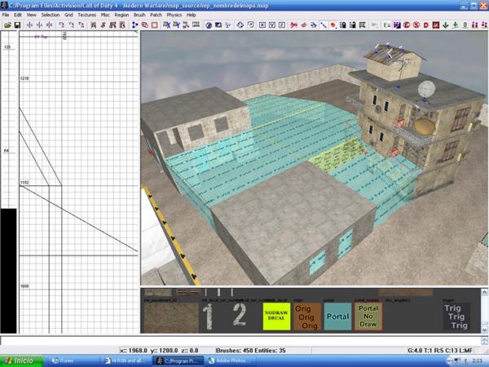This screenshot has width=489, height=367.
Task: Click the red scissors clipper icon
Action: tap(293, 25)
